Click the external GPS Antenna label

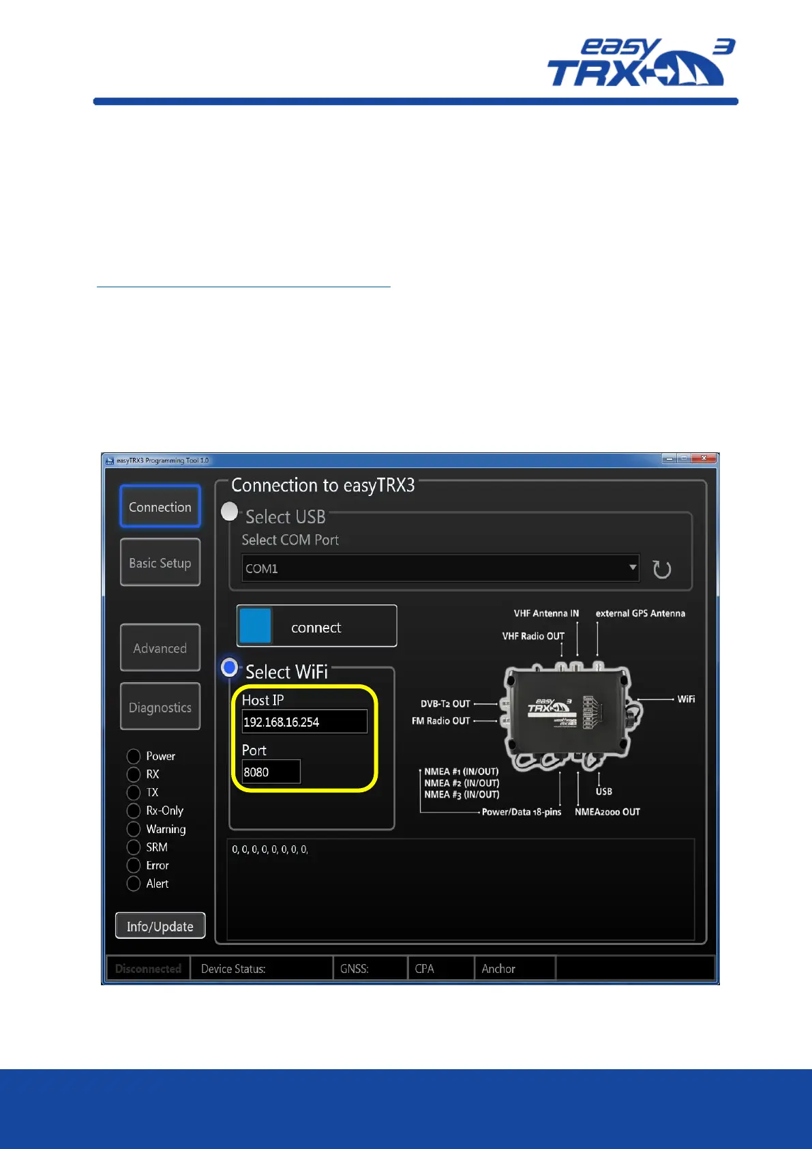640,613
